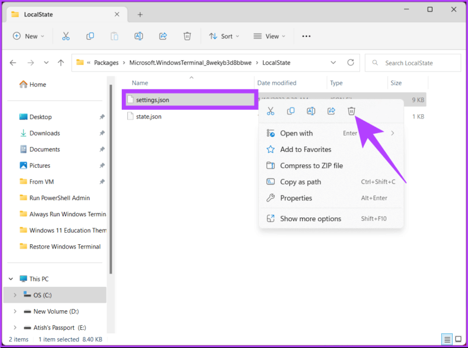This screenshot has height=348, width=468.
Task: Click the Copy icon in the toolbar
Action: click(90, 36)
